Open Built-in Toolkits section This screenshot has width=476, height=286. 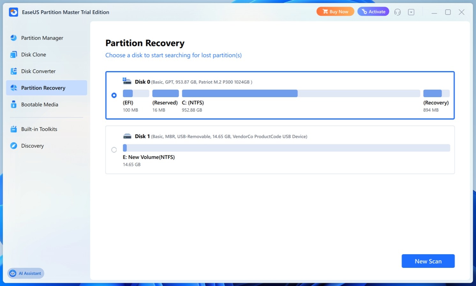[x=39, y=129]
